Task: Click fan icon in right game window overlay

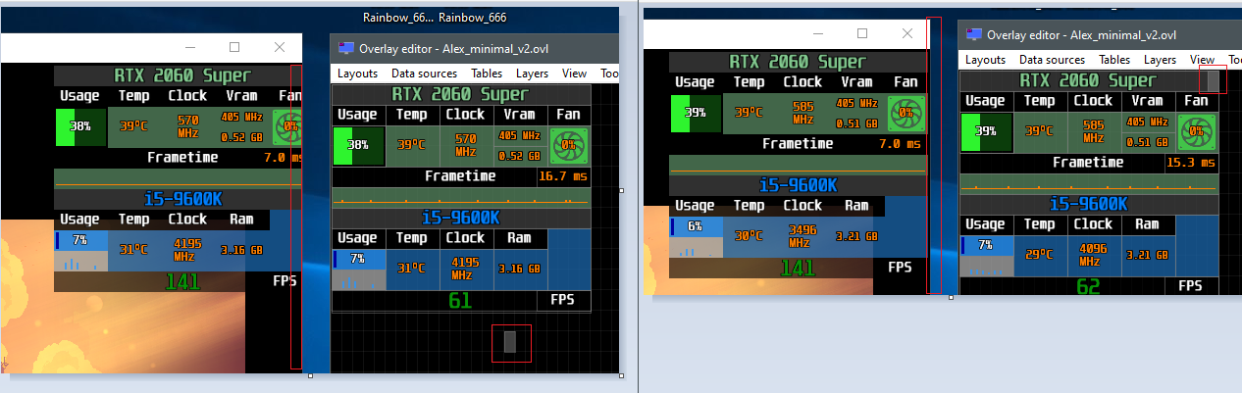Action: tap(905, 112)
